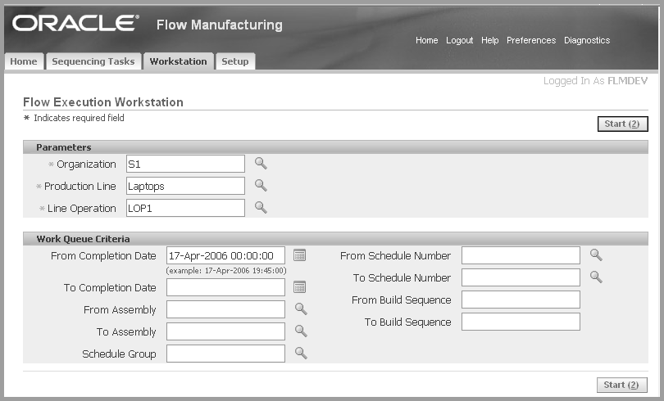Focus the Line Operation field
664x401 pixels.
click(x=185, y=208)
